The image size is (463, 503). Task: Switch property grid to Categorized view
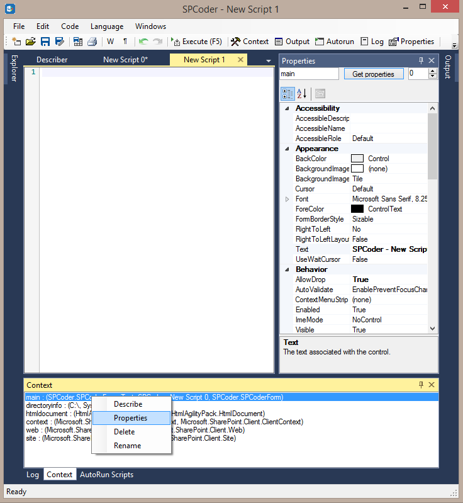tap(287, 94)
